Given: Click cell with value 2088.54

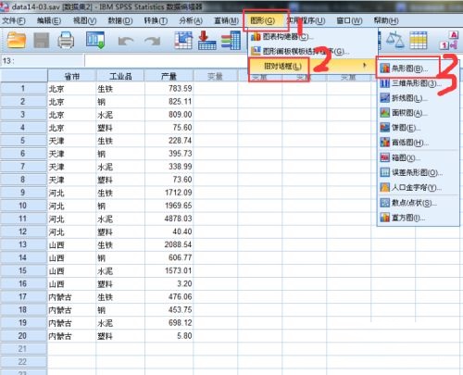Looking at the screenshot, I should click(169, 244).
